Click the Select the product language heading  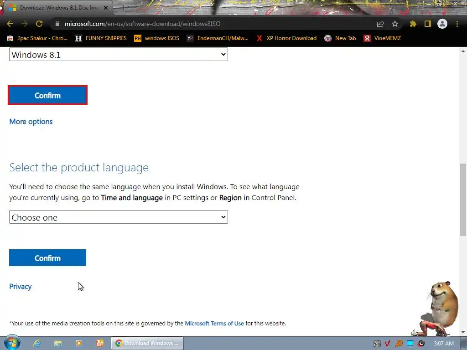click(79, 167)
